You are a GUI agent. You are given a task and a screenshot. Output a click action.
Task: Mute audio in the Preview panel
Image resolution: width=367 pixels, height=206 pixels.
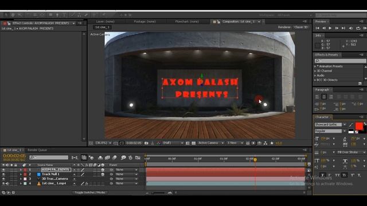[351, 28]
